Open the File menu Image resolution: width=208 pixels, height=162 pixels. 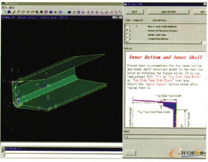point(4,7)
